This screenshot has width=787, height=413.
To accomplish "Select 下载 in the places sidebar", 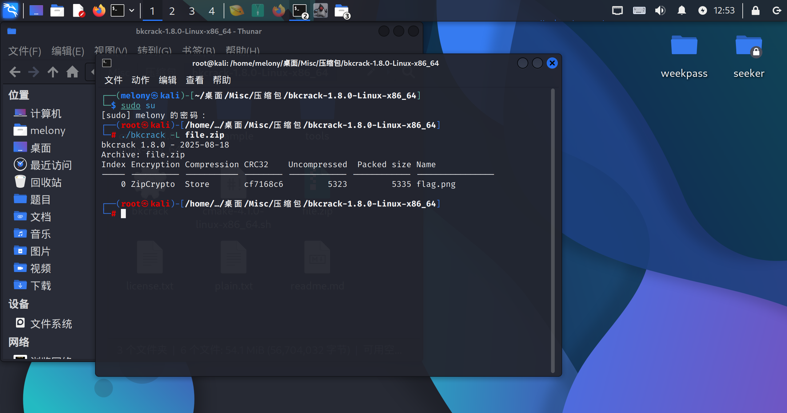I will [41, 286].
